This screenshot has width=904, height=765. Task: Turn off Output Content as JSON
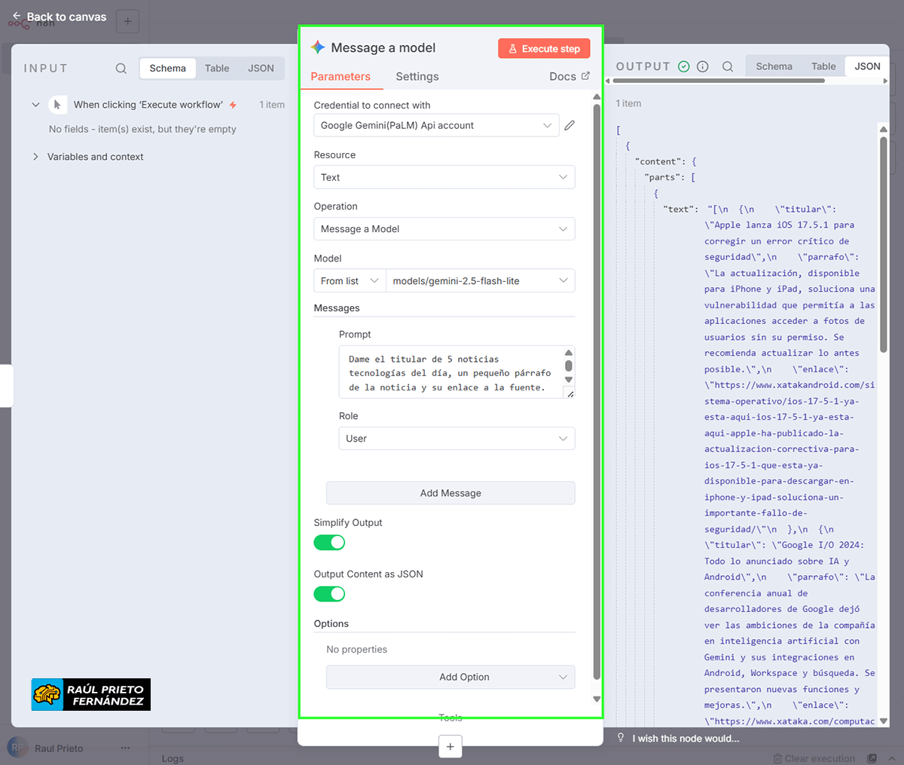(329, 594)
